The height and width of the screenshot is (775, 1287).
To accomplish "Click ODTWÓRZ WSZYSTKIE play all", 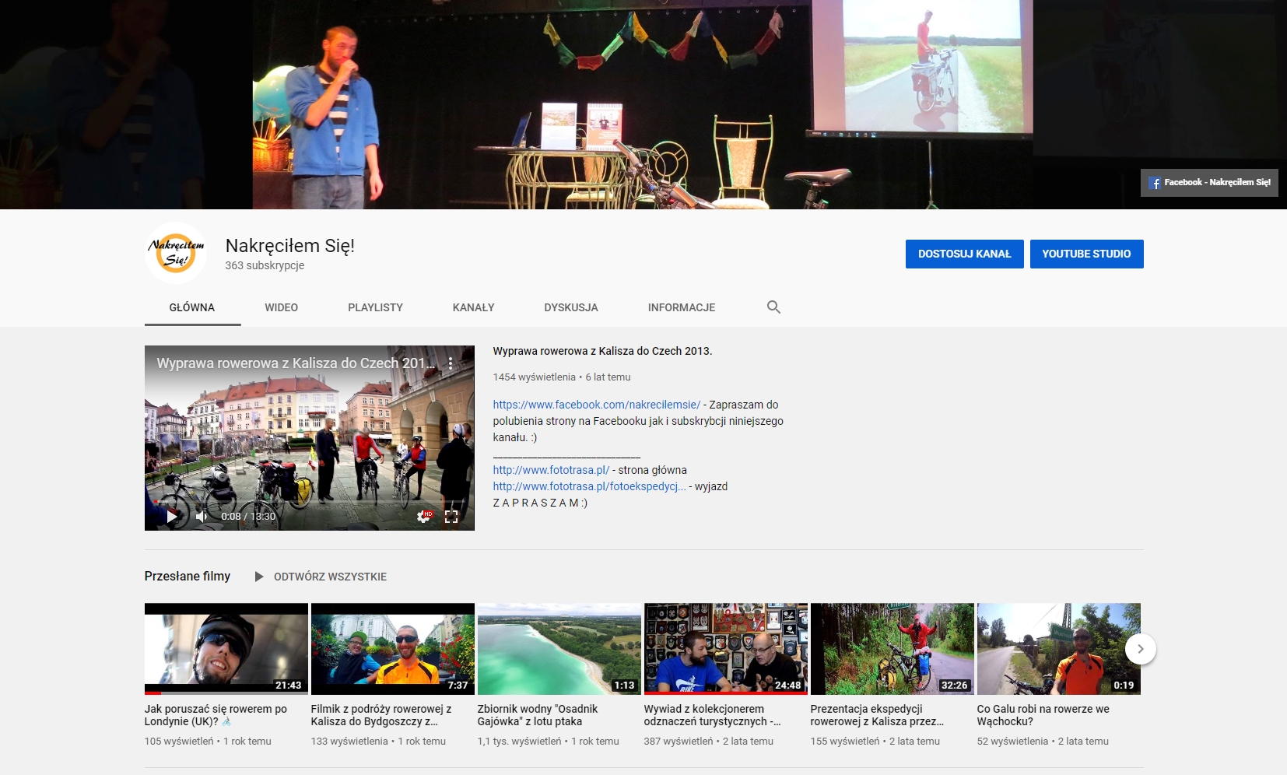I will (330, 577).
